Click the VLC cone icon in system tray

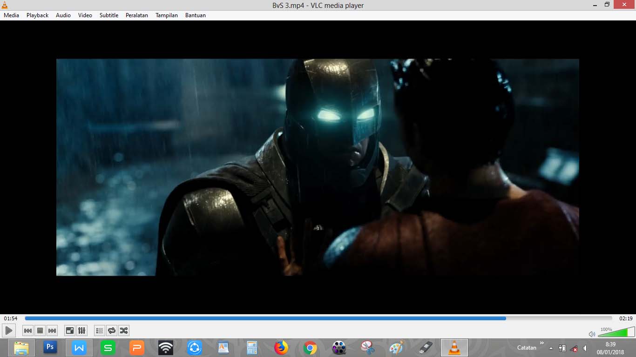453,348
